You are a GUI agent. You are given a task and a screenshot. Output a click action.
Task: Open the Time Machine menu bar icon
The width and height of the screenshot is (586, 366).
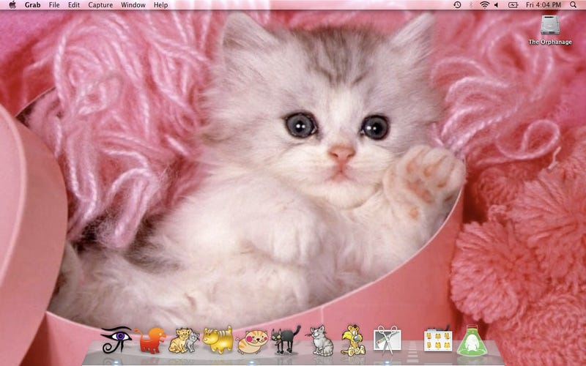[457, 5]
